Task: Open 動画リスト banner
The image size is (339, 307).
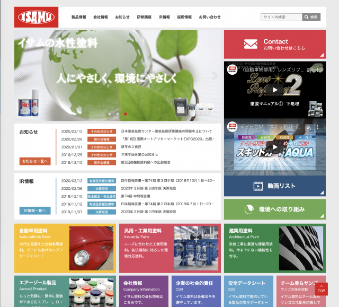Action: point(275,186)
